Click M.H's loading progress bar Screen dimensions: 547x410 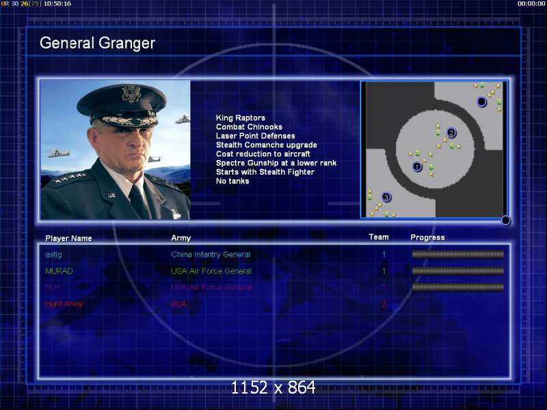click(x=457, y=287)
